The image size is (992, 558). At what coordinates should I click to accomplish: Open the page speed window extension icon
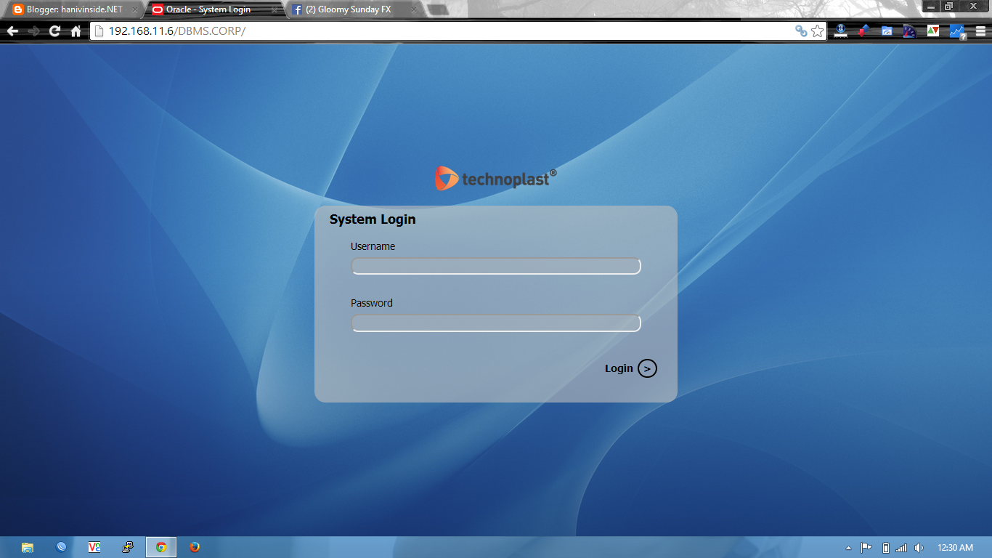coord(887,31)
